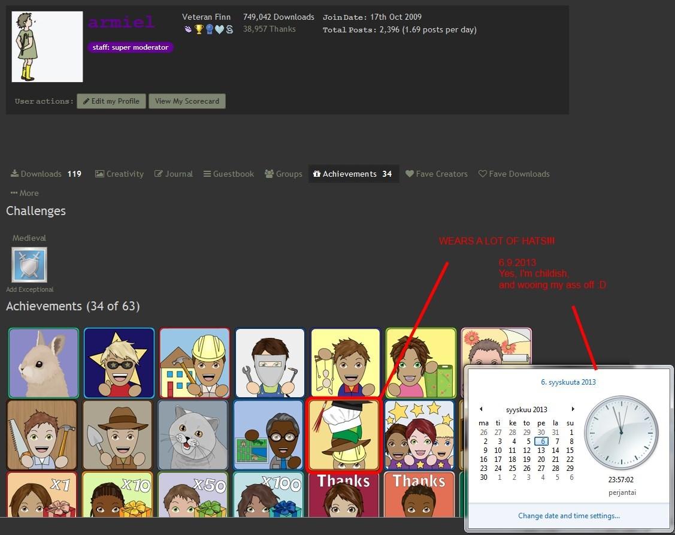This screenshot has height=535, width=675.
Task: Select the x100 gift achievement badge
Action: click(x=268, y=494)
